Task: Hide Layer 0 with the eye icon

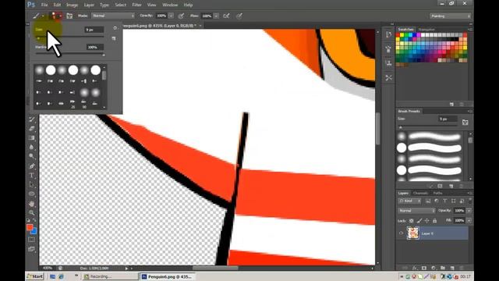Action: click(401, 233)
